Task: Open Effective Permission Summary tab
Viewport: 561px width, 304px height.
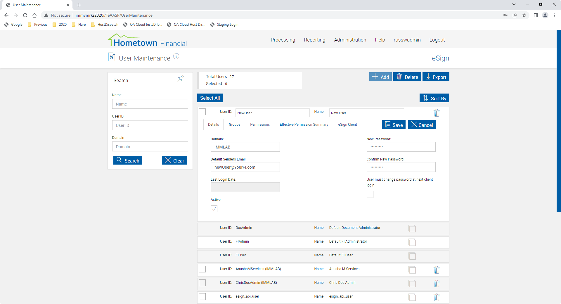Action: (304, 125)
